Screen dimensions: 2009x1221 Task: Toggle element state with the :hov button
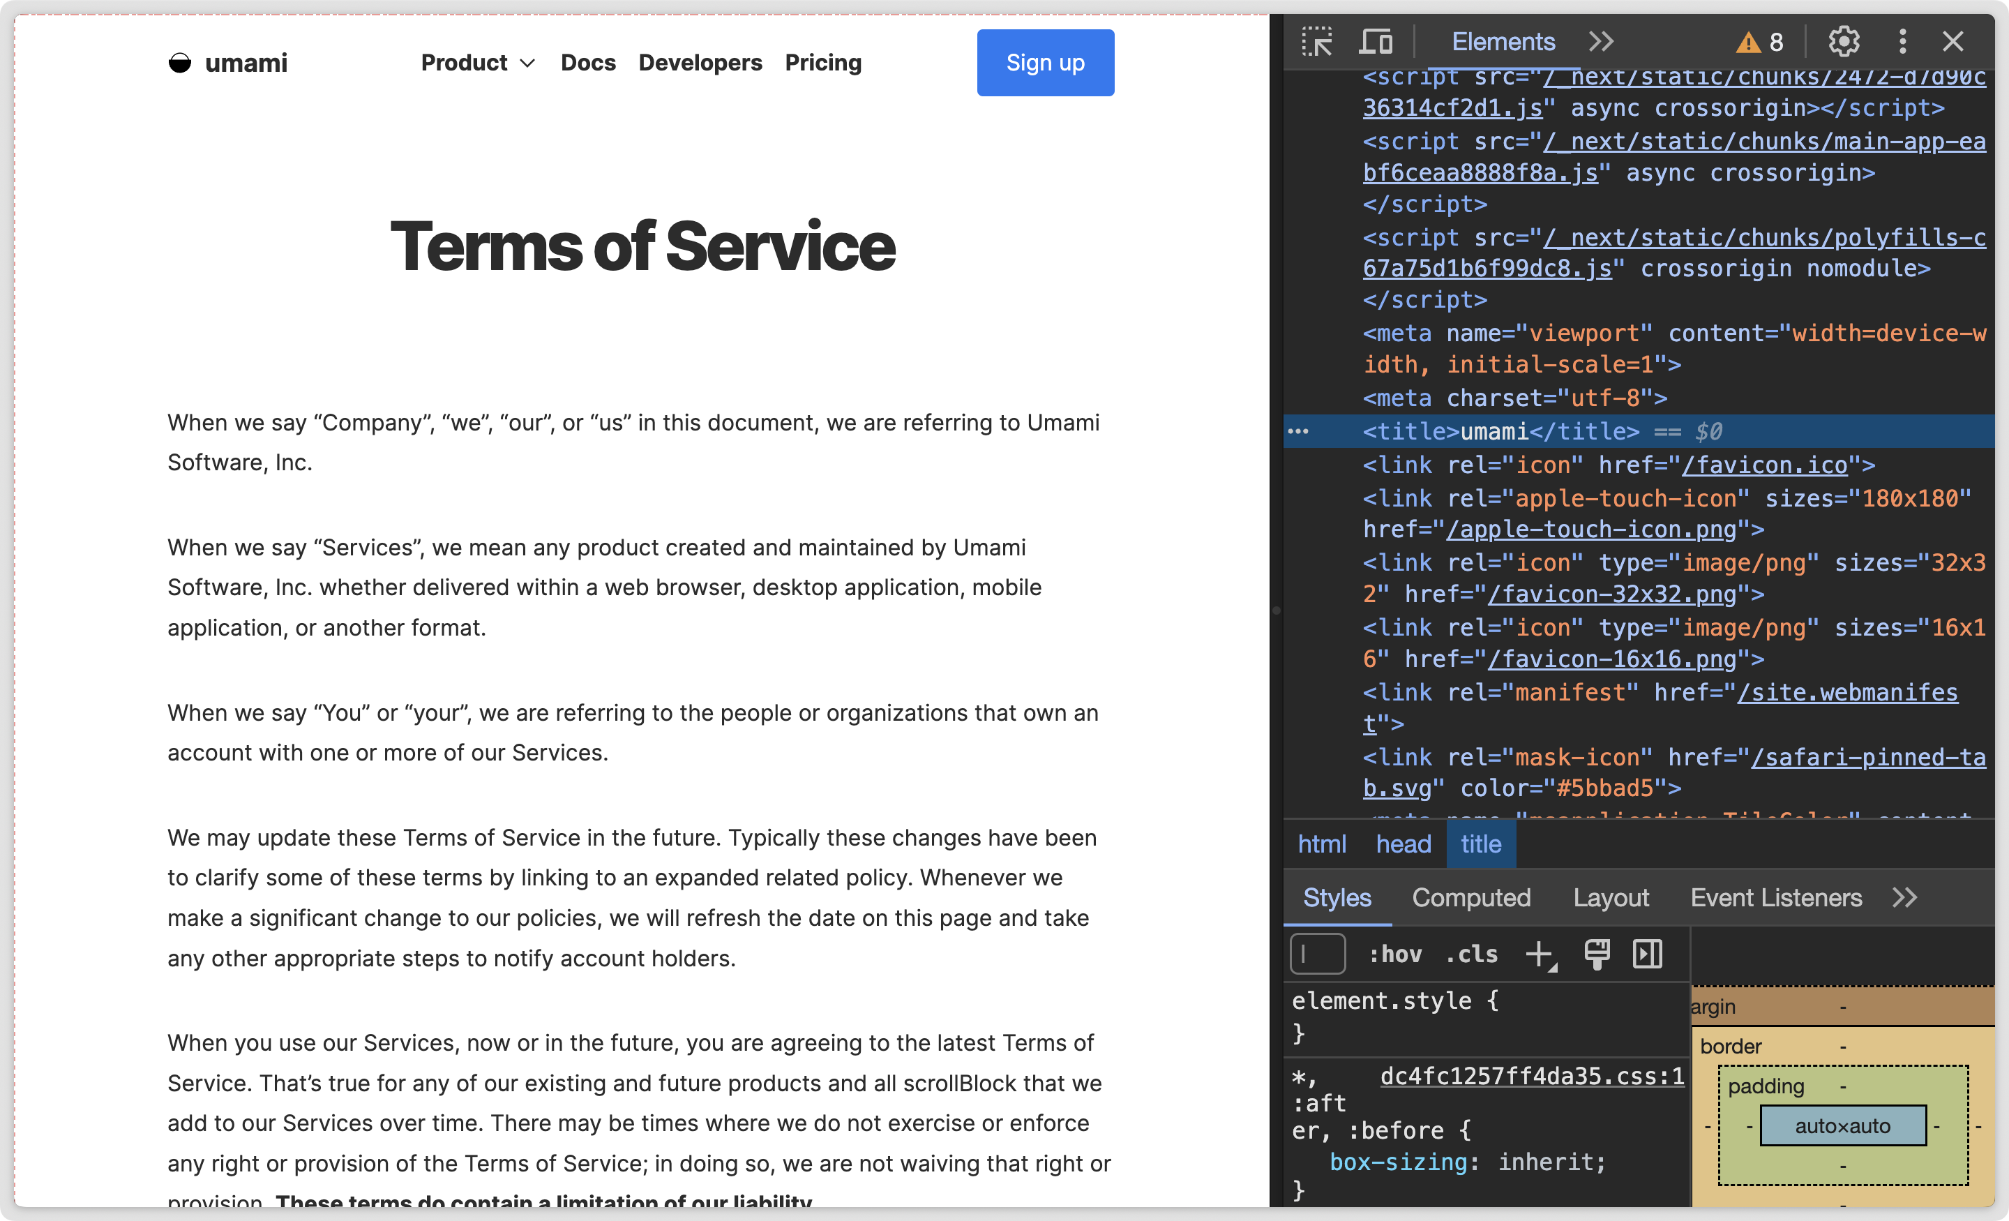1396,954
